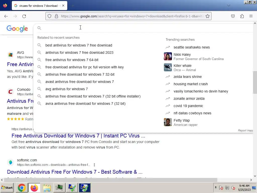
Task: Select the 32 bit offline installer suggestion
Action: point(93,96)
